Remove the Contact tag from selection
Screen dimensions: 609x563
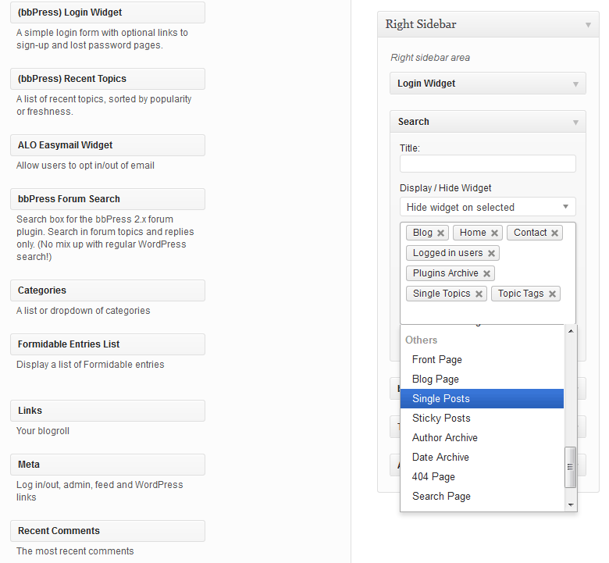point(554,233)
